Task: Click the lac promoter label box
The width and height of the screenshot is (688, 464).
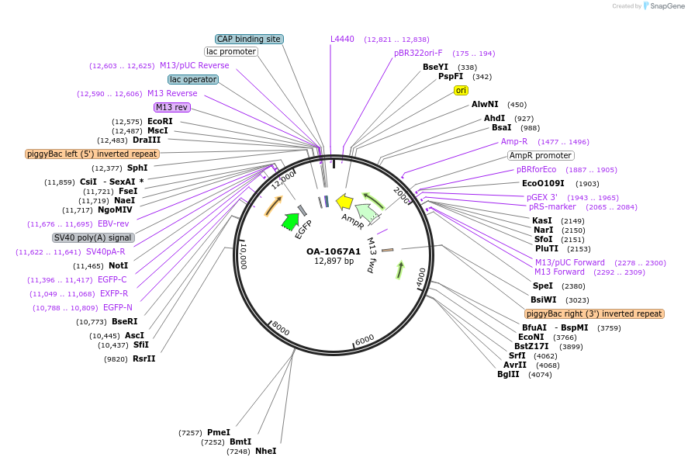Action: (x=231, y=52)
